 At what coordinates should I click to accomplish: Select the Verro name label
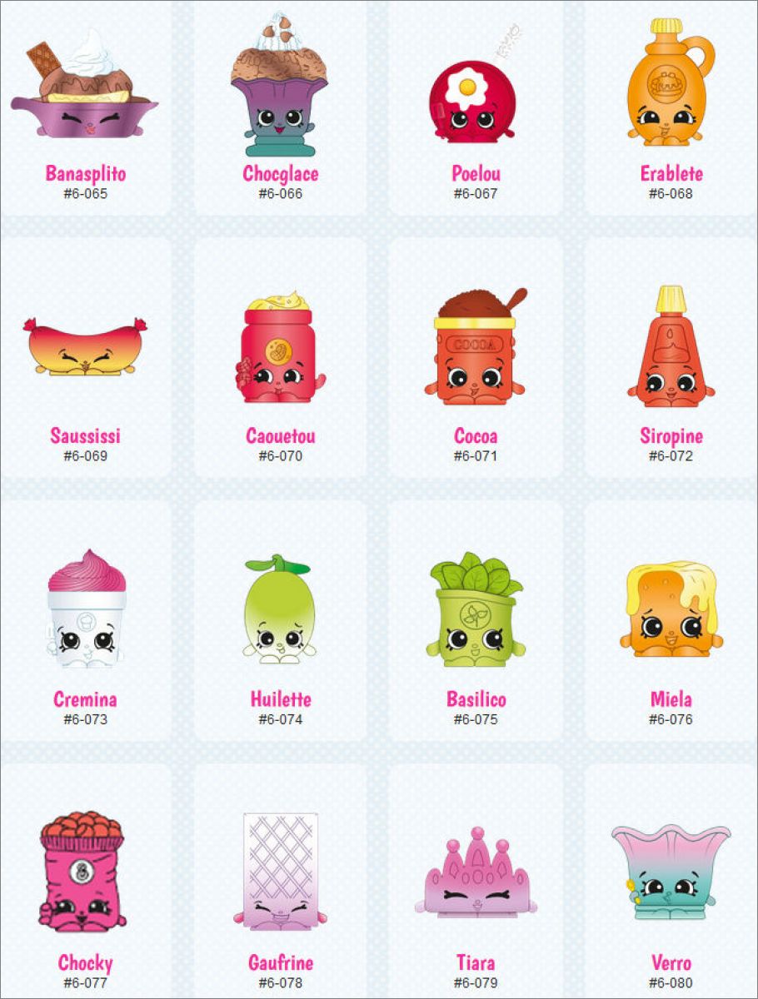click(671, 962)
